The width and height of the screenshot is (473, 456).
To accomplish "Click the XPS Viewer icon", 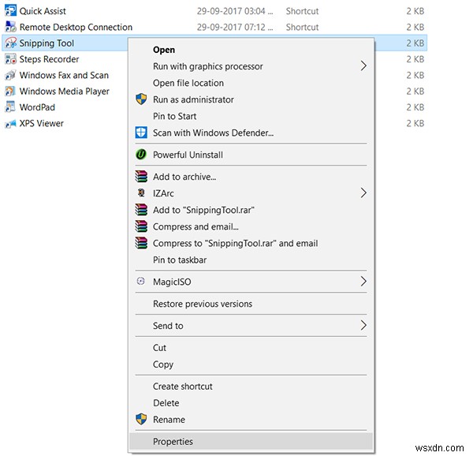I will (x=10, y=123).
